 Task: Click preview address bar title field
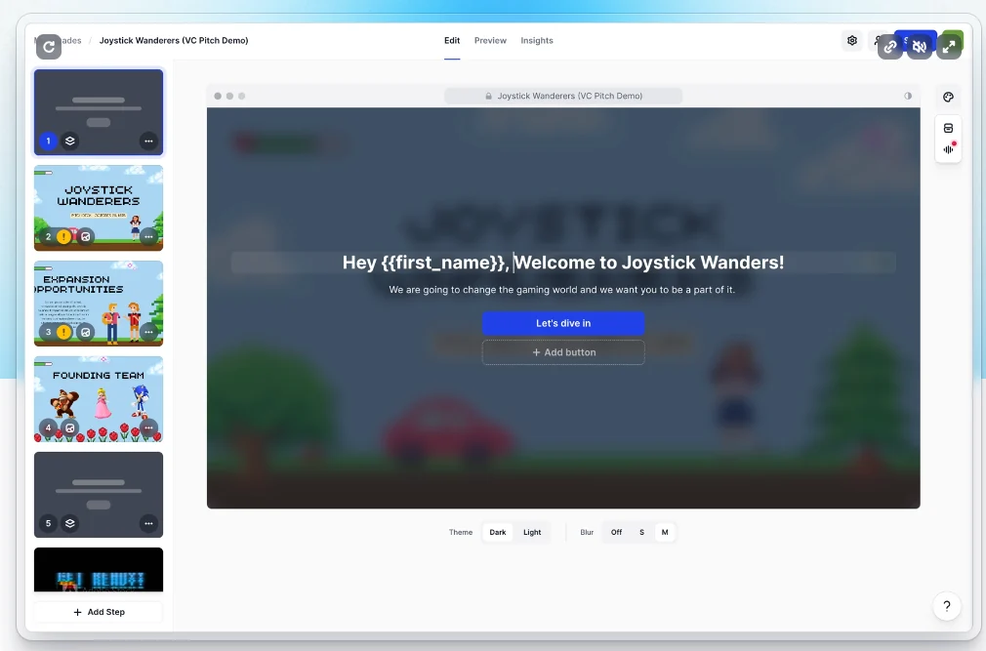[x=563, y=97]
